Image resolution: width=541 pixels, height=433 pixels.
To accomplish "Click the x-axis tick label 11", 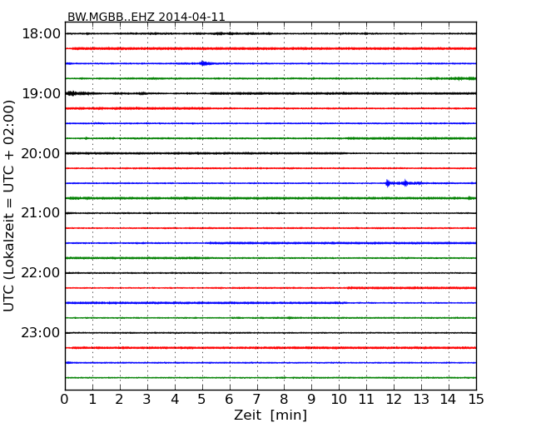I will coord(366,399).
